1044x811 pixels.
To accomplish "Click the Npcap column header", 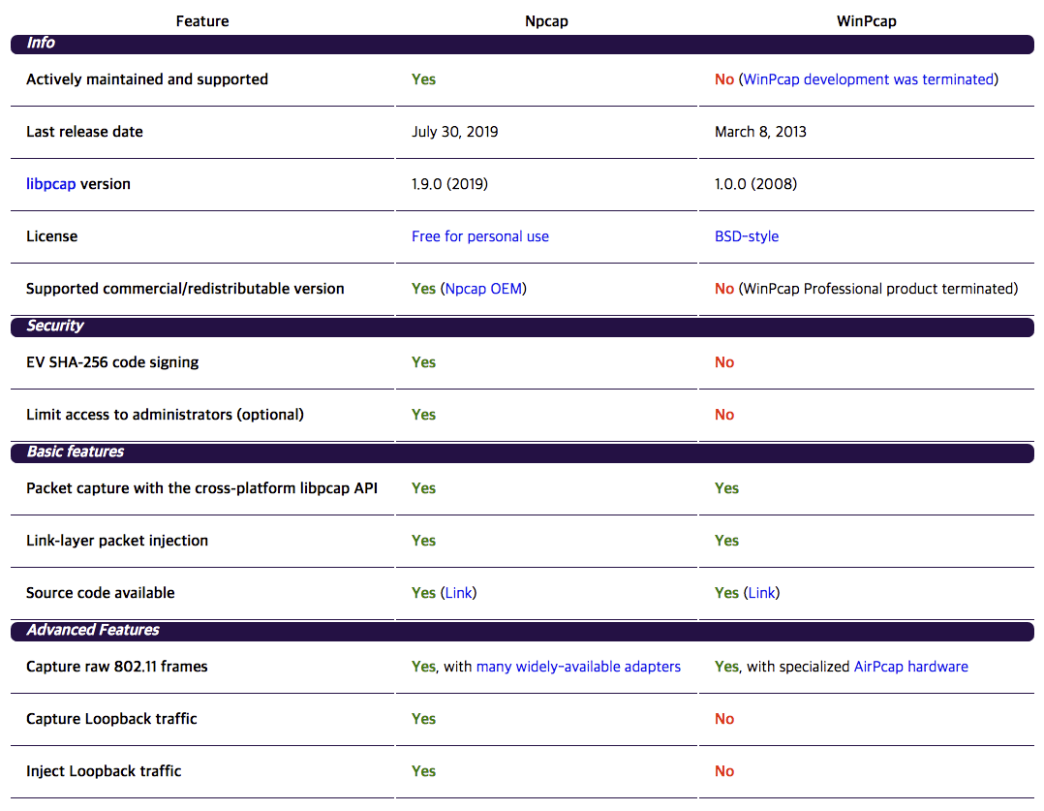I will (x=546, y=21).
